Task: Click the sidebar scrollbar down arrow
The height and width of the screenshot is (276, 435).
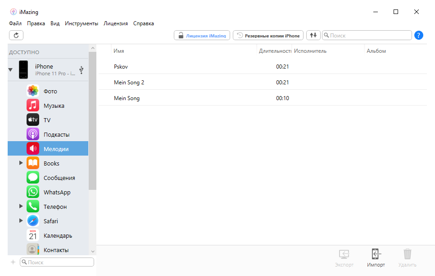Action: tap(93, 251)
